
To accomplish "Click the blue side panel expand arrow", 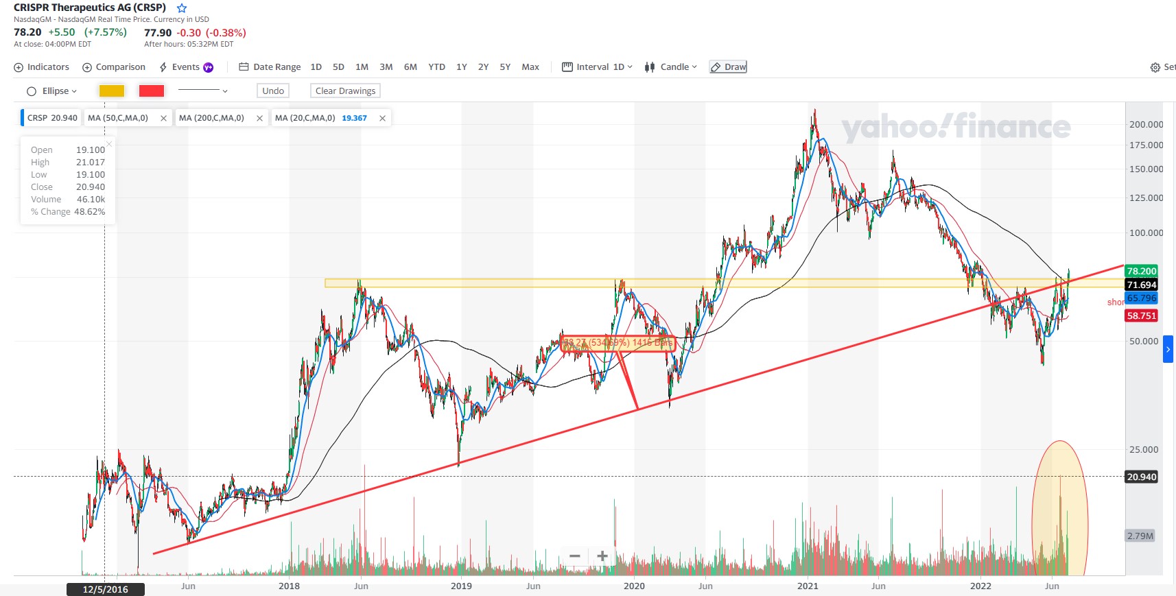I will tap(1168, 350).
